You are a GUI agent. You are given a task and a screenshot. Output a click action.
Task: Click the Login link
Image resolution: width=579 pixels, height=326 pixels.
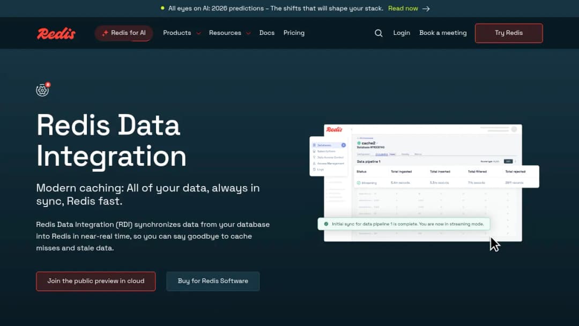pos(402,33)
